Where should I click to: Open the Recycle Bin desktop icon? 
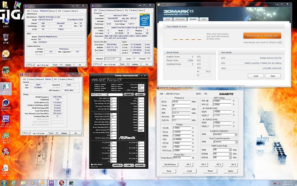click(6, 38)
